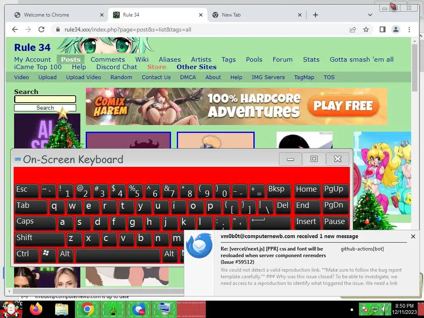
Task: Open the DMCA link
Action: pyautogui.click(x=188, y=77)
